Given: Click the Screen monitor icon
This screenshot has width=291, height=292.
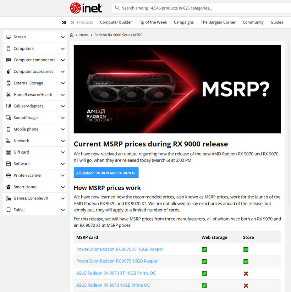Looking at the screenshot, I should click(9, 37).
